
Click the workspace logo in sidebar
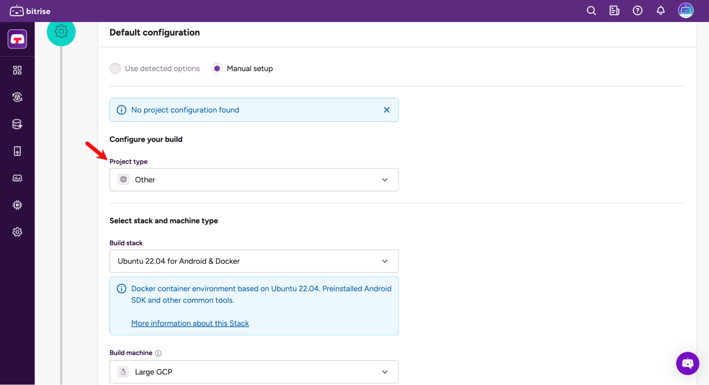(17, 39)
